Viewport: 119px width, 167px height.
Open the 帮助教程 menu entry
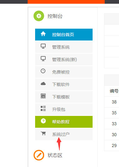64,122
